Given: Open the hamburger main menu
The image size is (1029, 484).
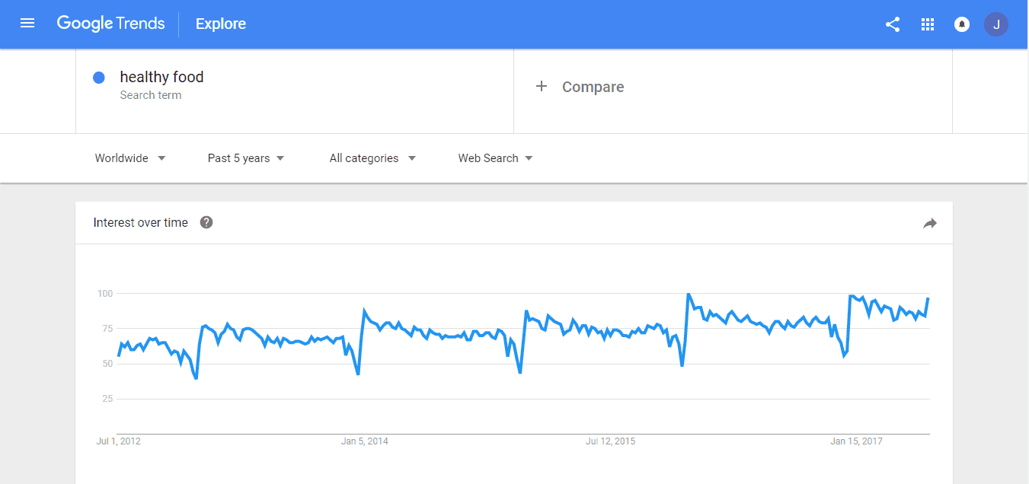Looking at the screenshot, I should point(27,24).
